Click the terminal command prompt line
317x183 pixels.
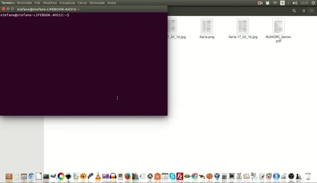[34, 15]
